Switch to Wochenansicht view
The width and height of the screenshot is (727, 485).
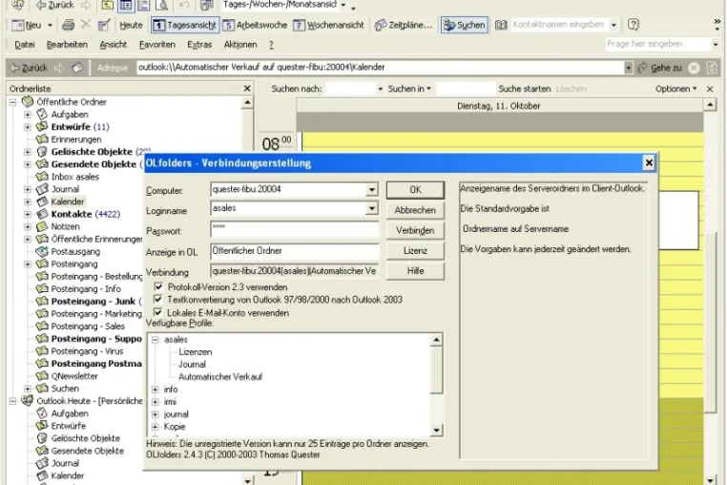[x=329, y=25]
